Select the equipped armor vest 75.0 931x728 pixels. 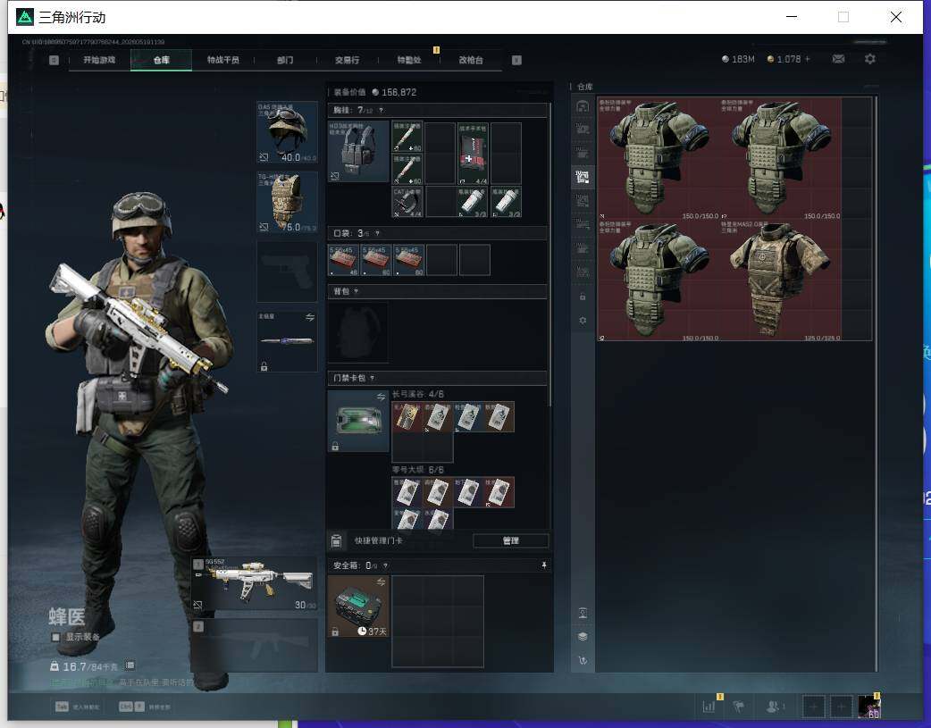point(288,203)
